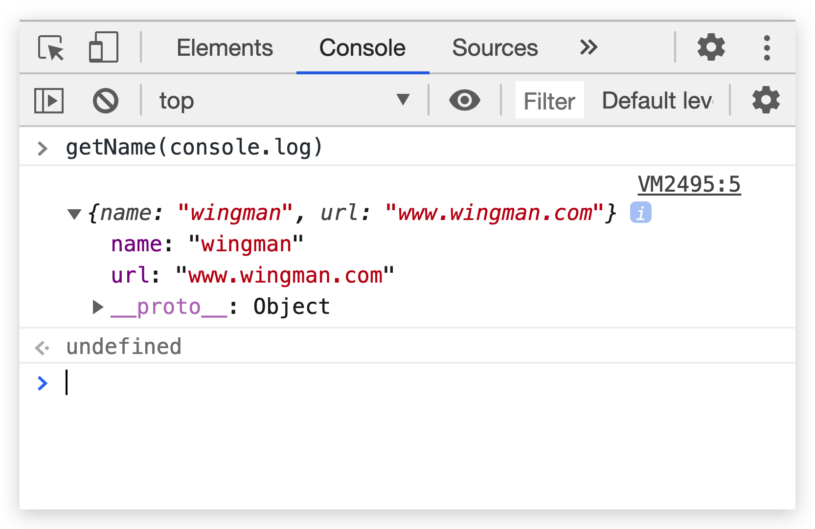Open the VM2495:5 source link
The image size is (815, 529).
pos(689,185)
